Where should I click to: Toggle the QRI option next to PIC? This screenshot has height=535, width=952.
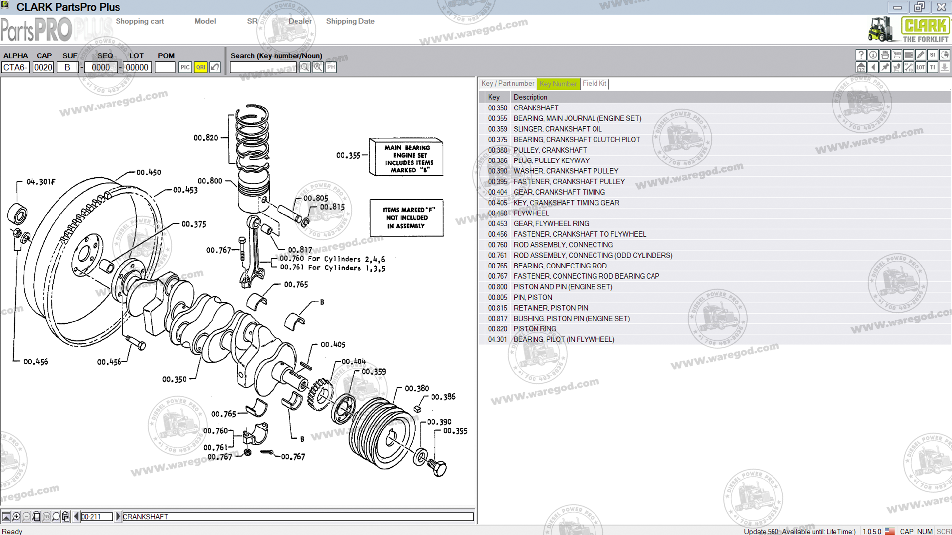coord(200,67)
